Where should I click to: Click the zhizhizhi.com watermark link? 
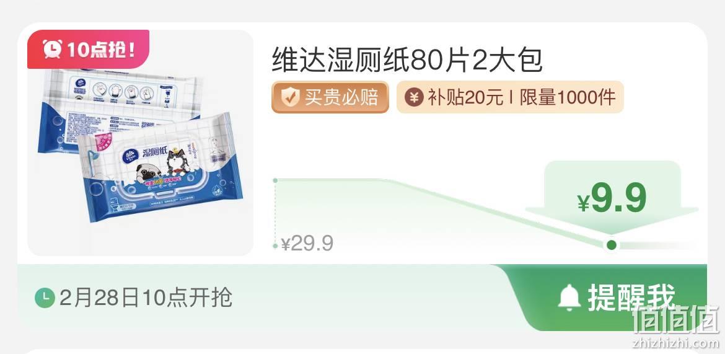click(675, 343)
